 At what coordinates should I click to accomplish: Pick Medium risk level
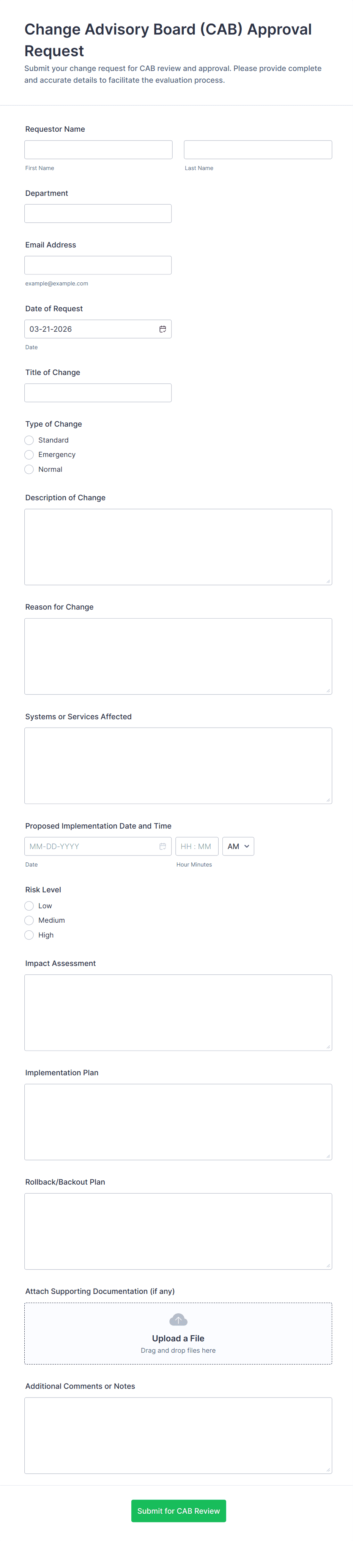coord(29,921)
